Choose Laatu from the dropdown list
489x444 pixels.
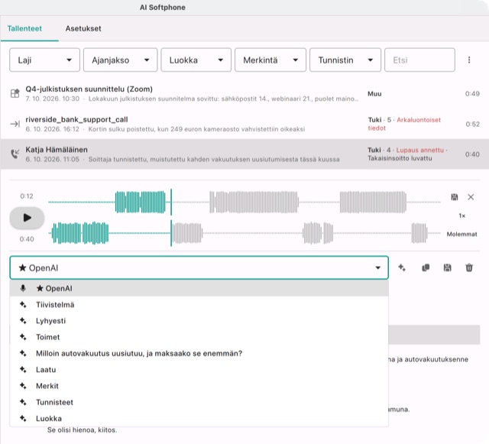[199, 369]
